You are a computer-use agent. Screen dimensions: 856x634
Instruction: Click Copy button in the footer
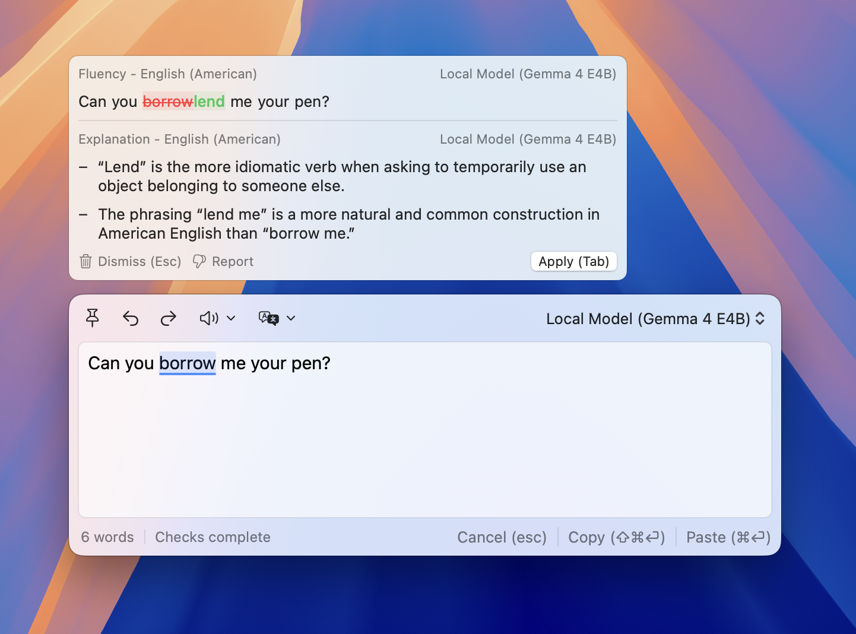coord(617,537)
